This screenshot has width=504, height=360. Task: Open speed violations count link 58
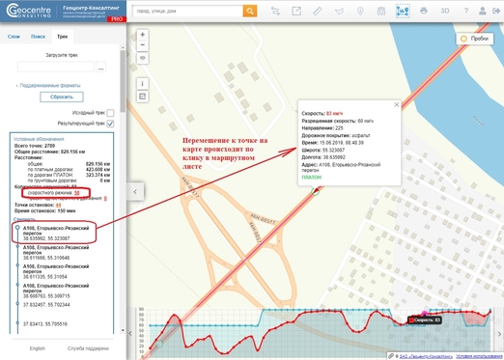(x=76, y=193)
